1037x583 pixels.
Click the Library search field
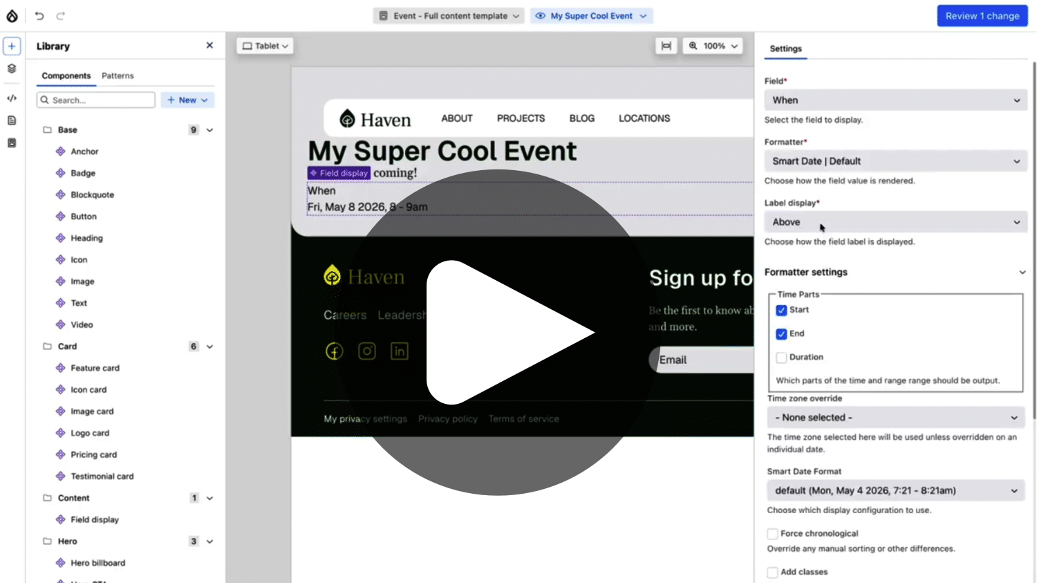(x=96, y=100)
